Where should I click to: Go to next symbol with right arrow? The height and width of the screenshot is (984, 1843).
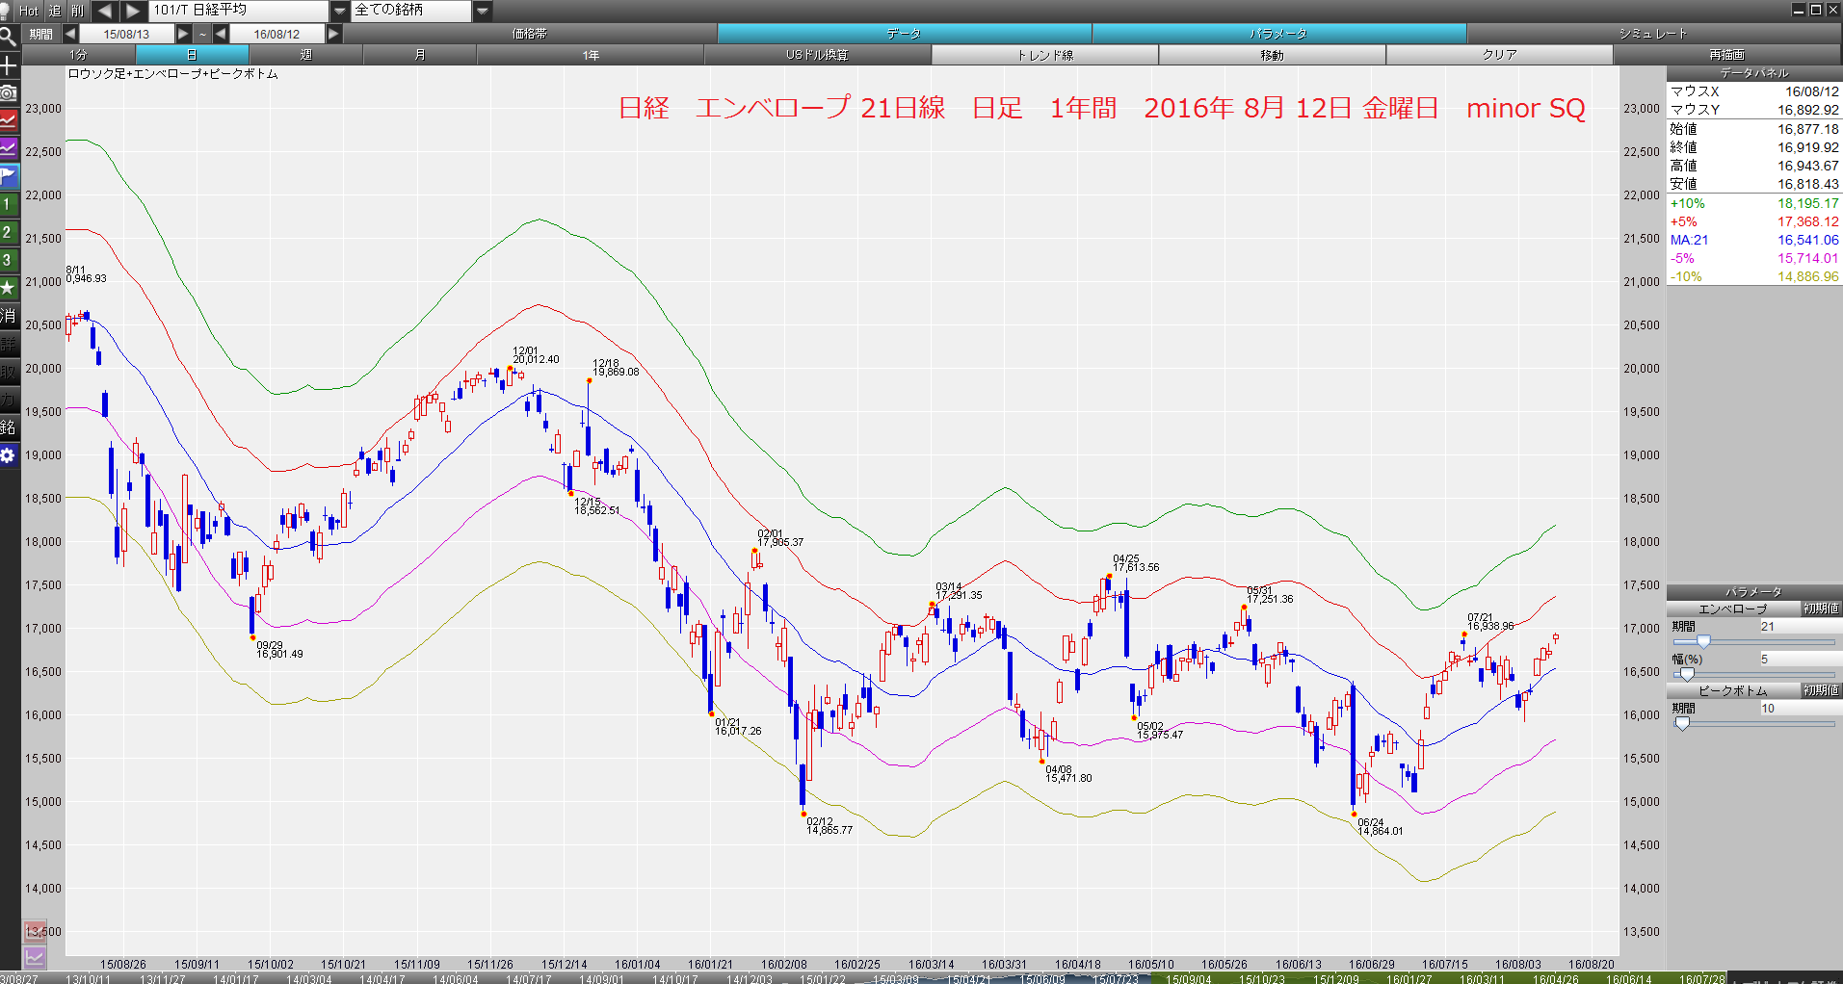(134, 11)
